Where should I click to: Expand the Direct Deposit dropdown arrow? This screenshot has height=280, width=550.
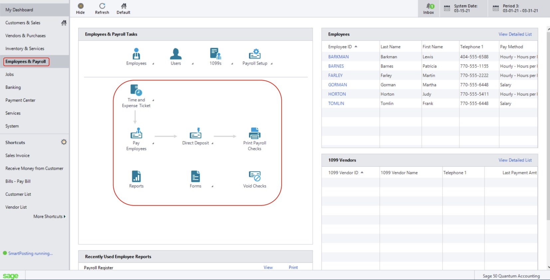[212, 143]
